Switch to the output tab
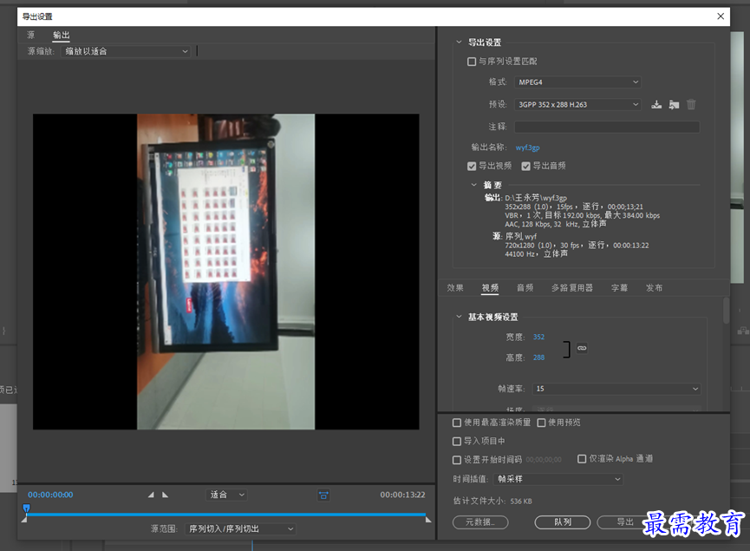Viewport: 750px width, 551px height. point(62,35)
